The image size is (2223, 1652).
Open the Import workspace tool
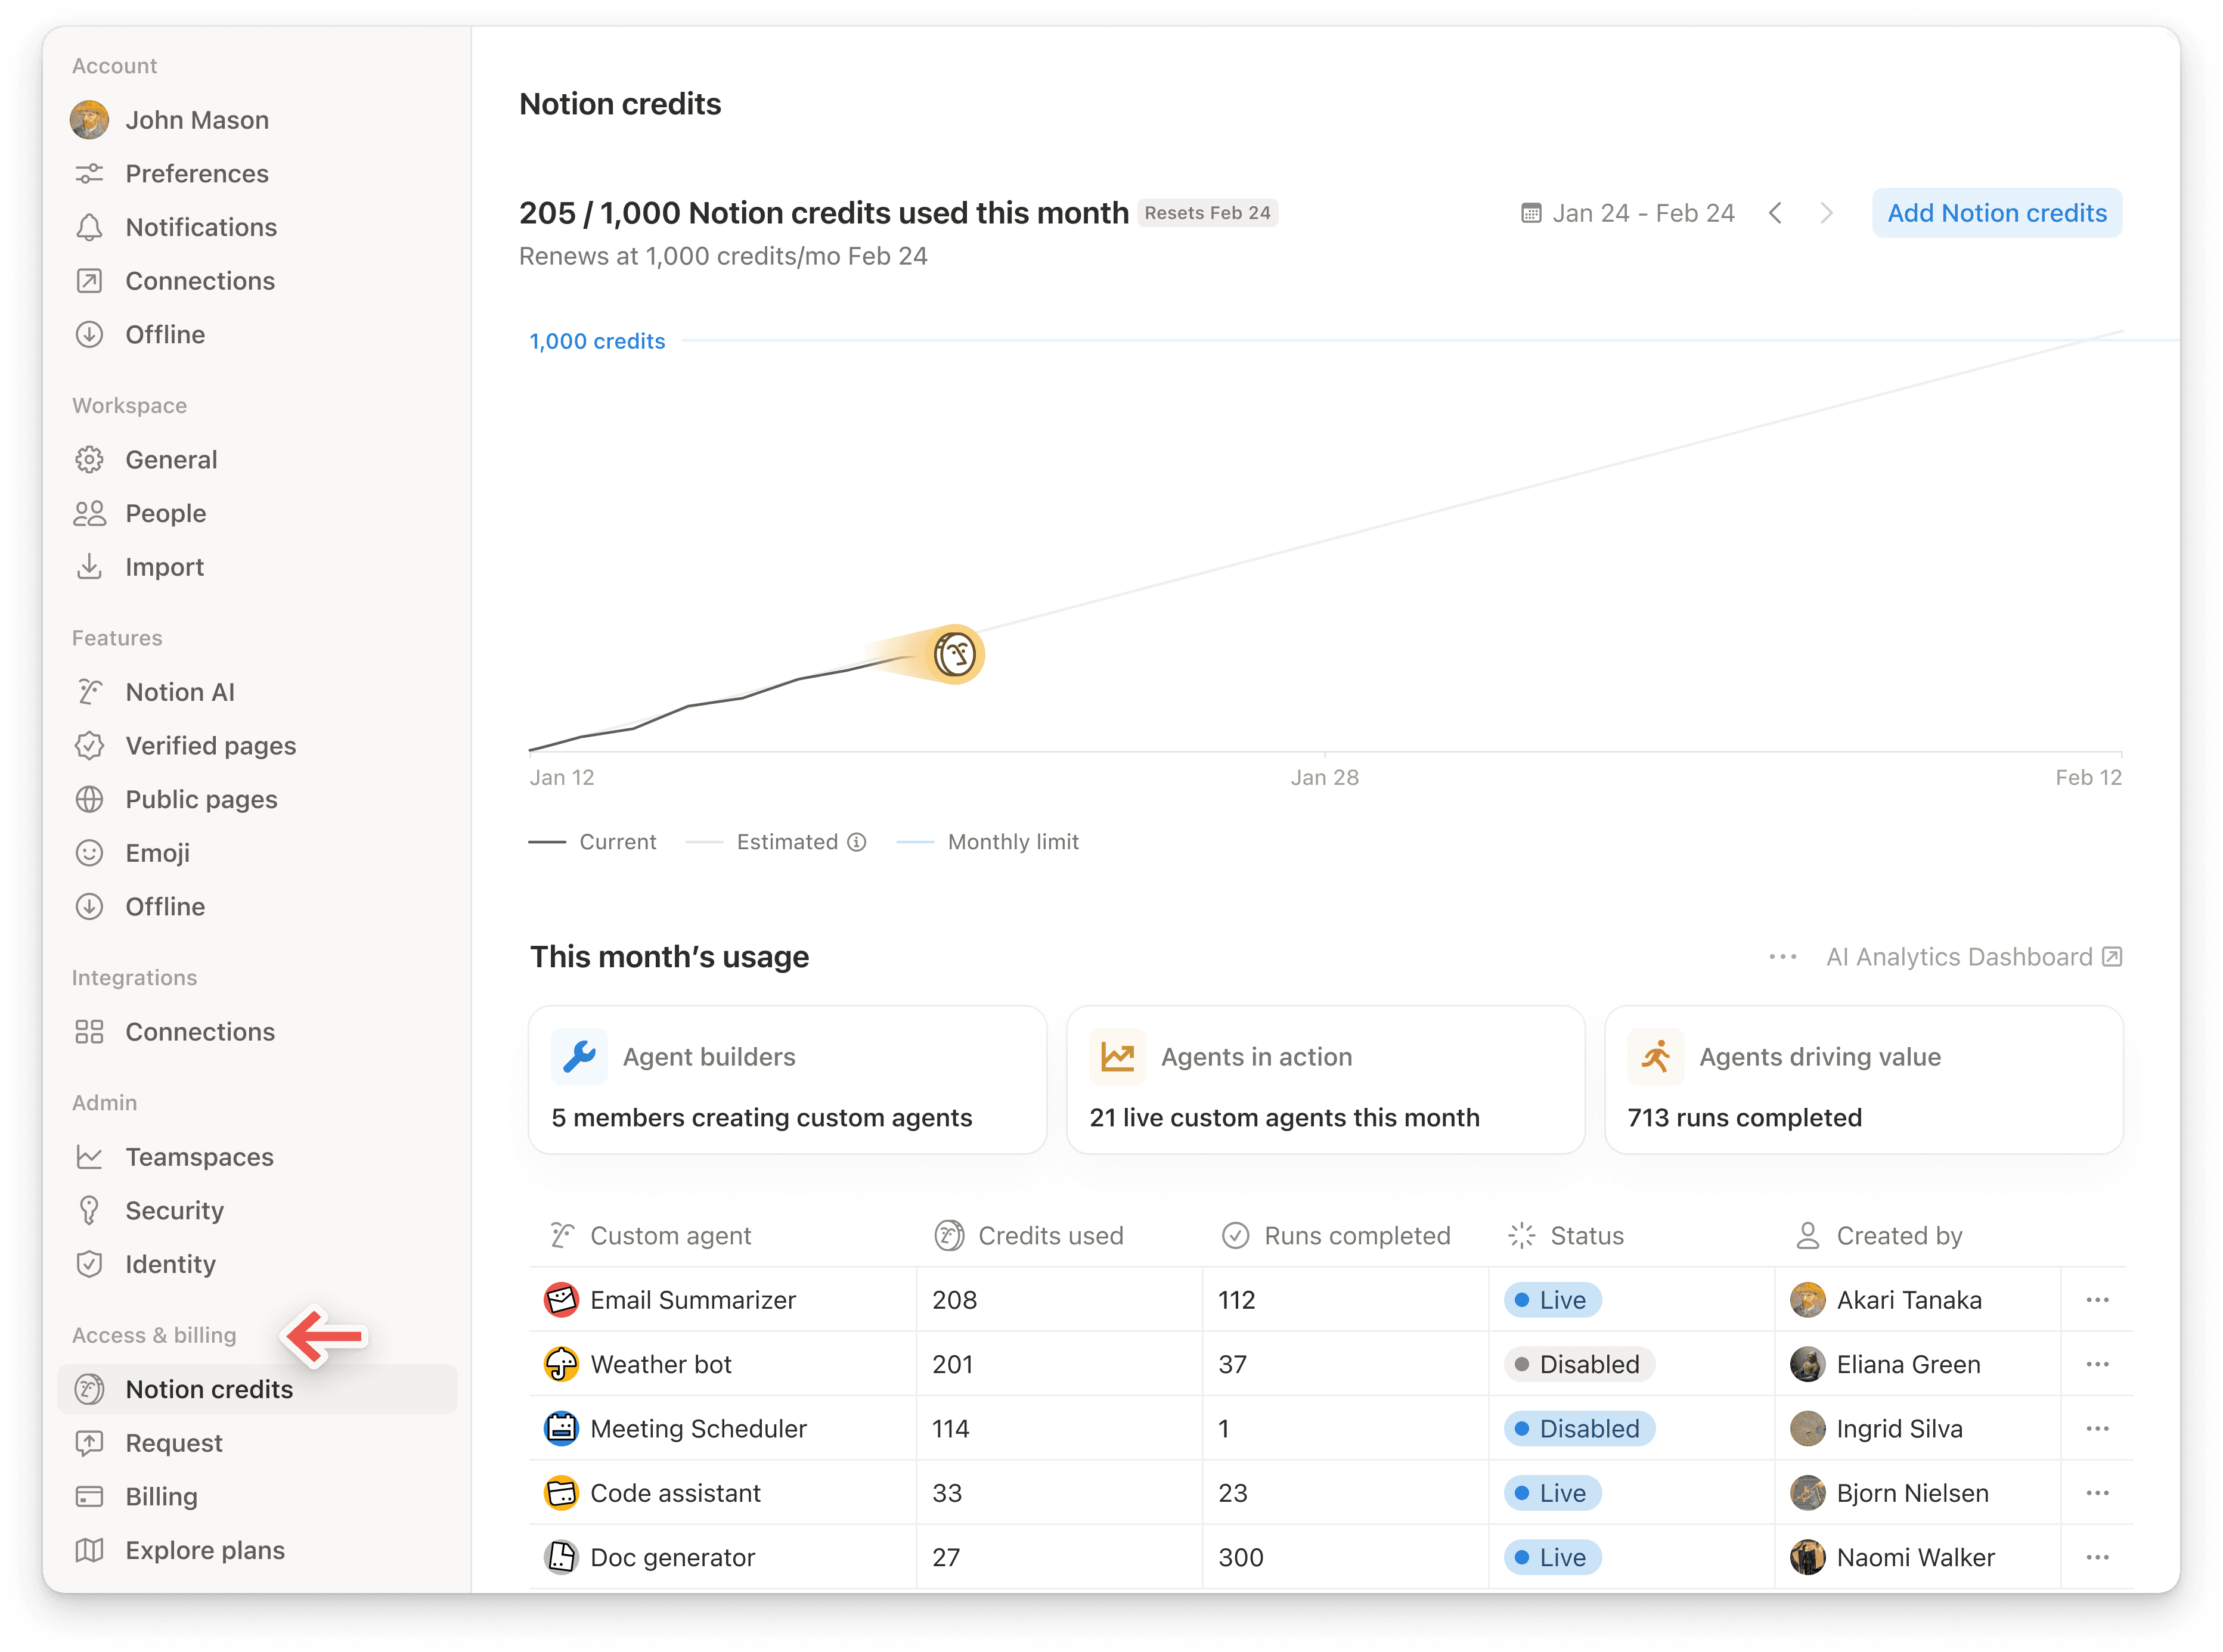(x=164, y=566)
